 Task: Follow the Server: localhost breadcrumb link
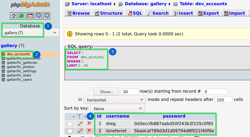pyautogui.click(x=91, y=4)
